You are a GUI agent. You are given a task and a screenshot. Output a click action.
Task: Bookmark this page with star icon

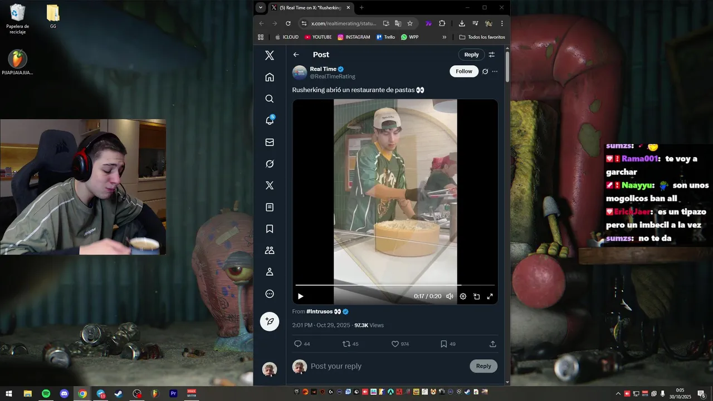[410, 23]
